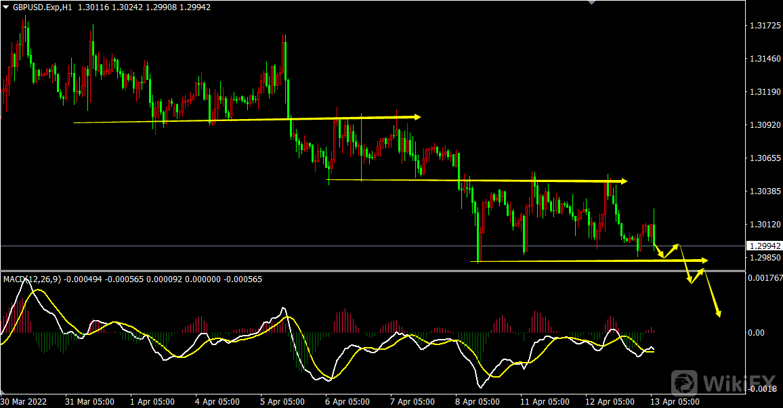Open the dropdown arrow beside GBPUSD.Exp,H1 title

coord(5,7)
